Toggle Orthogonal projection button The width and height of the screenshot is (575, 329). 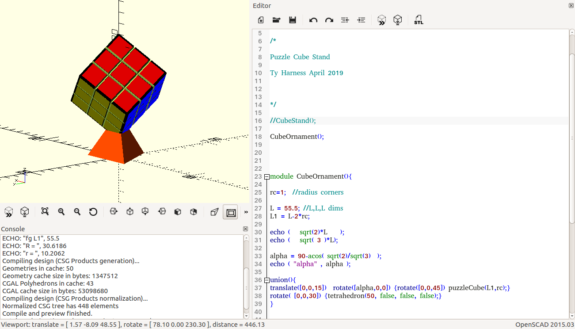click(231, 212)
